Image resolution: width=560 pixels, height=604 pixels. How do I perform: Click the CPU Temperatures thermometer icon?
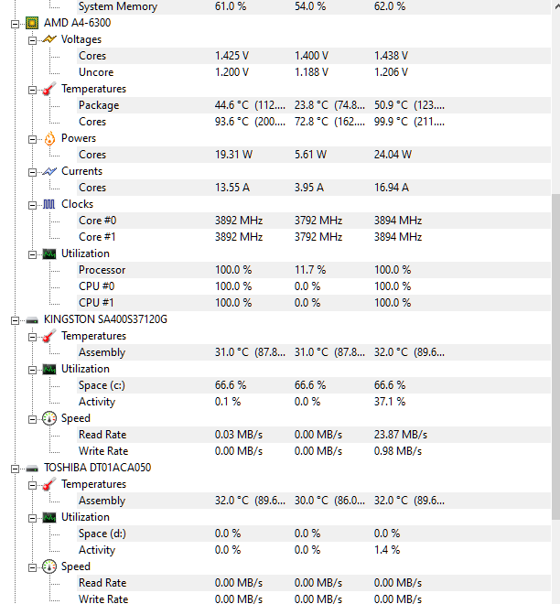(x=49, y=89)
